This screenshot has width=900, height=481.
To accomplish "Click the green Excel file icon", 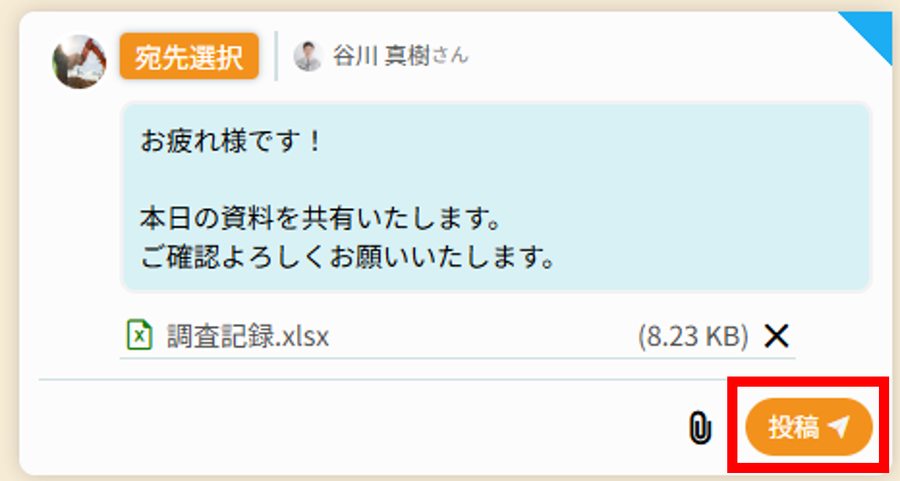I will [139, 335].
